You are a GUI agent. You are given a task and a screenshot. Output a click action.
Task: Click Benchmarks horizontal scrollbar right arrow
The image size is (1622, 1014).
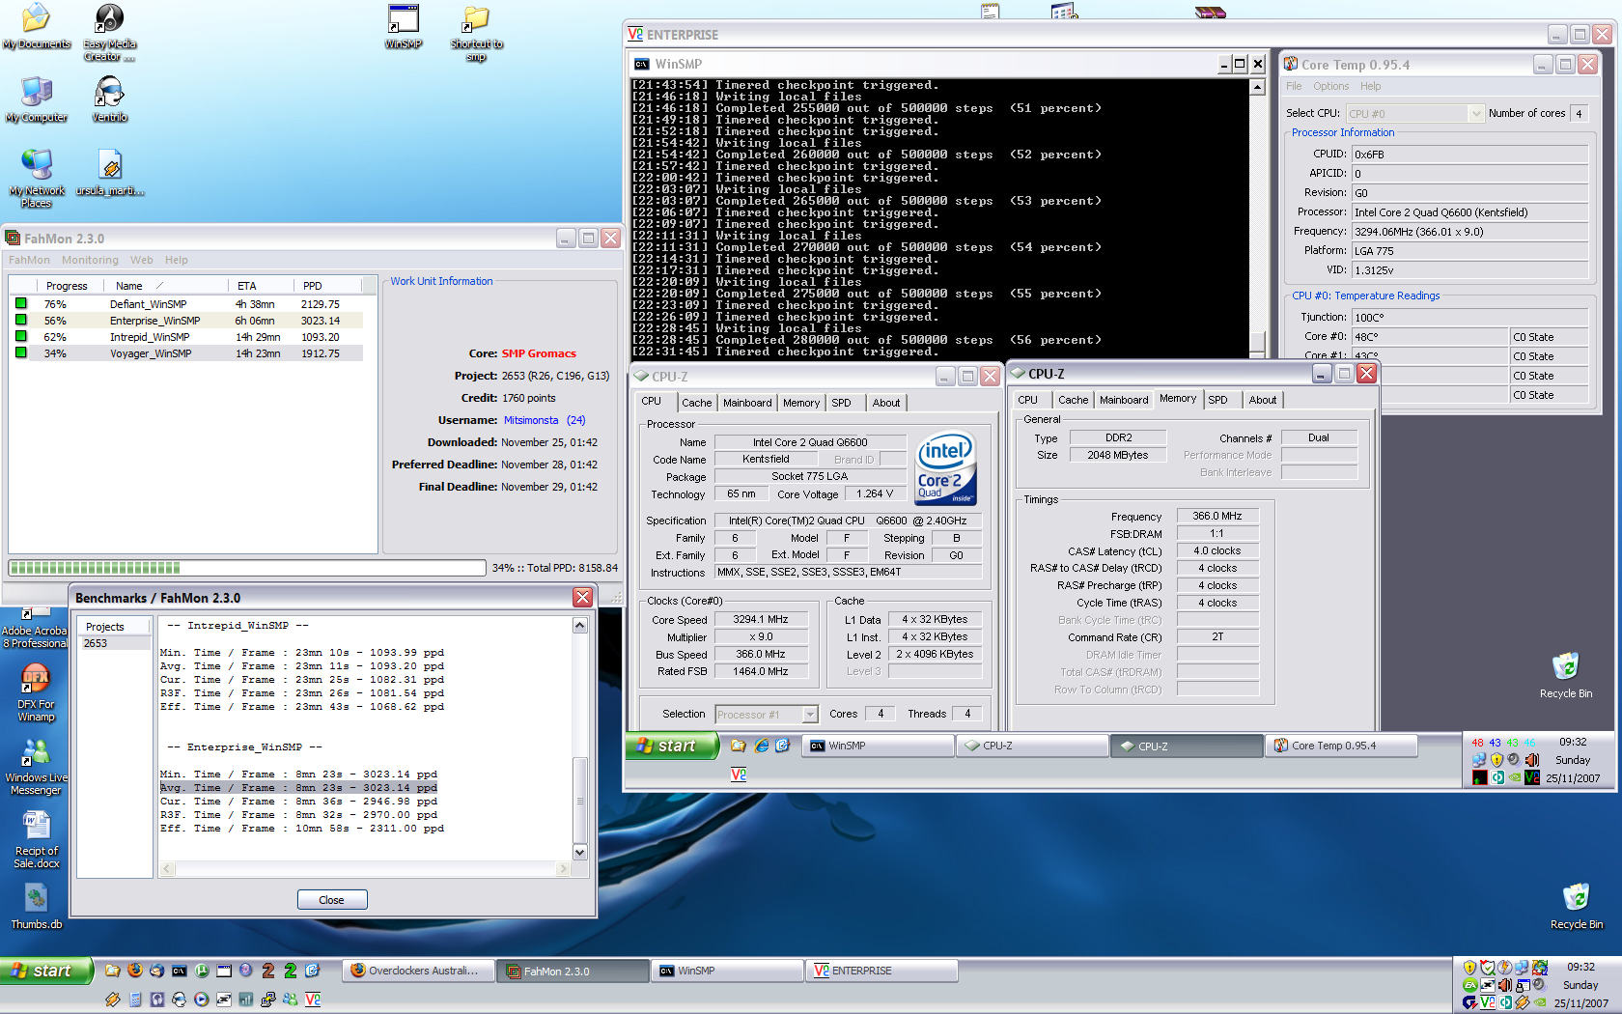563,869
